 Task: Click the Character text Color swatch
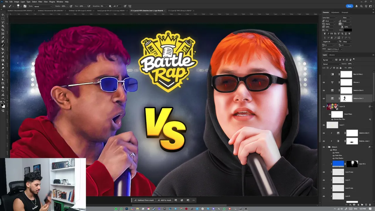(x=348, y=30)
